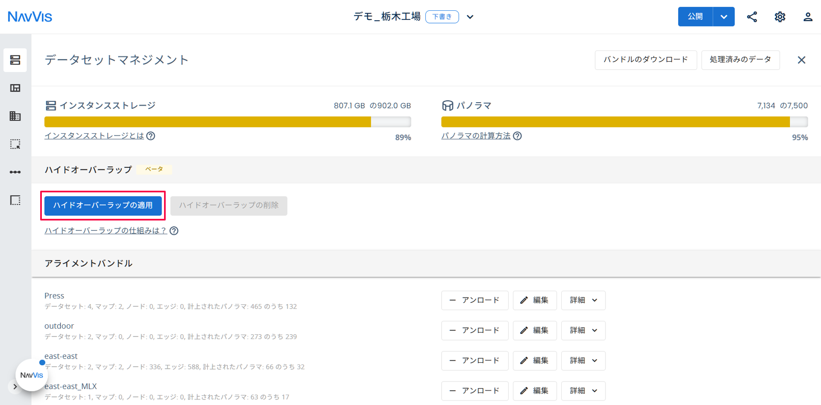The image size is (821, 405).
Task: Open the publish button dropdown arrow
Action: [x=724, y=17]
